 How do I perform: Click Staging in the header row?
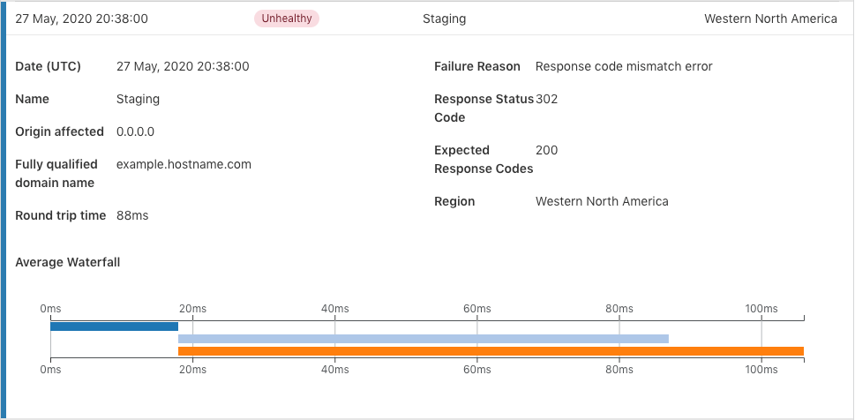tap(445, 19)
